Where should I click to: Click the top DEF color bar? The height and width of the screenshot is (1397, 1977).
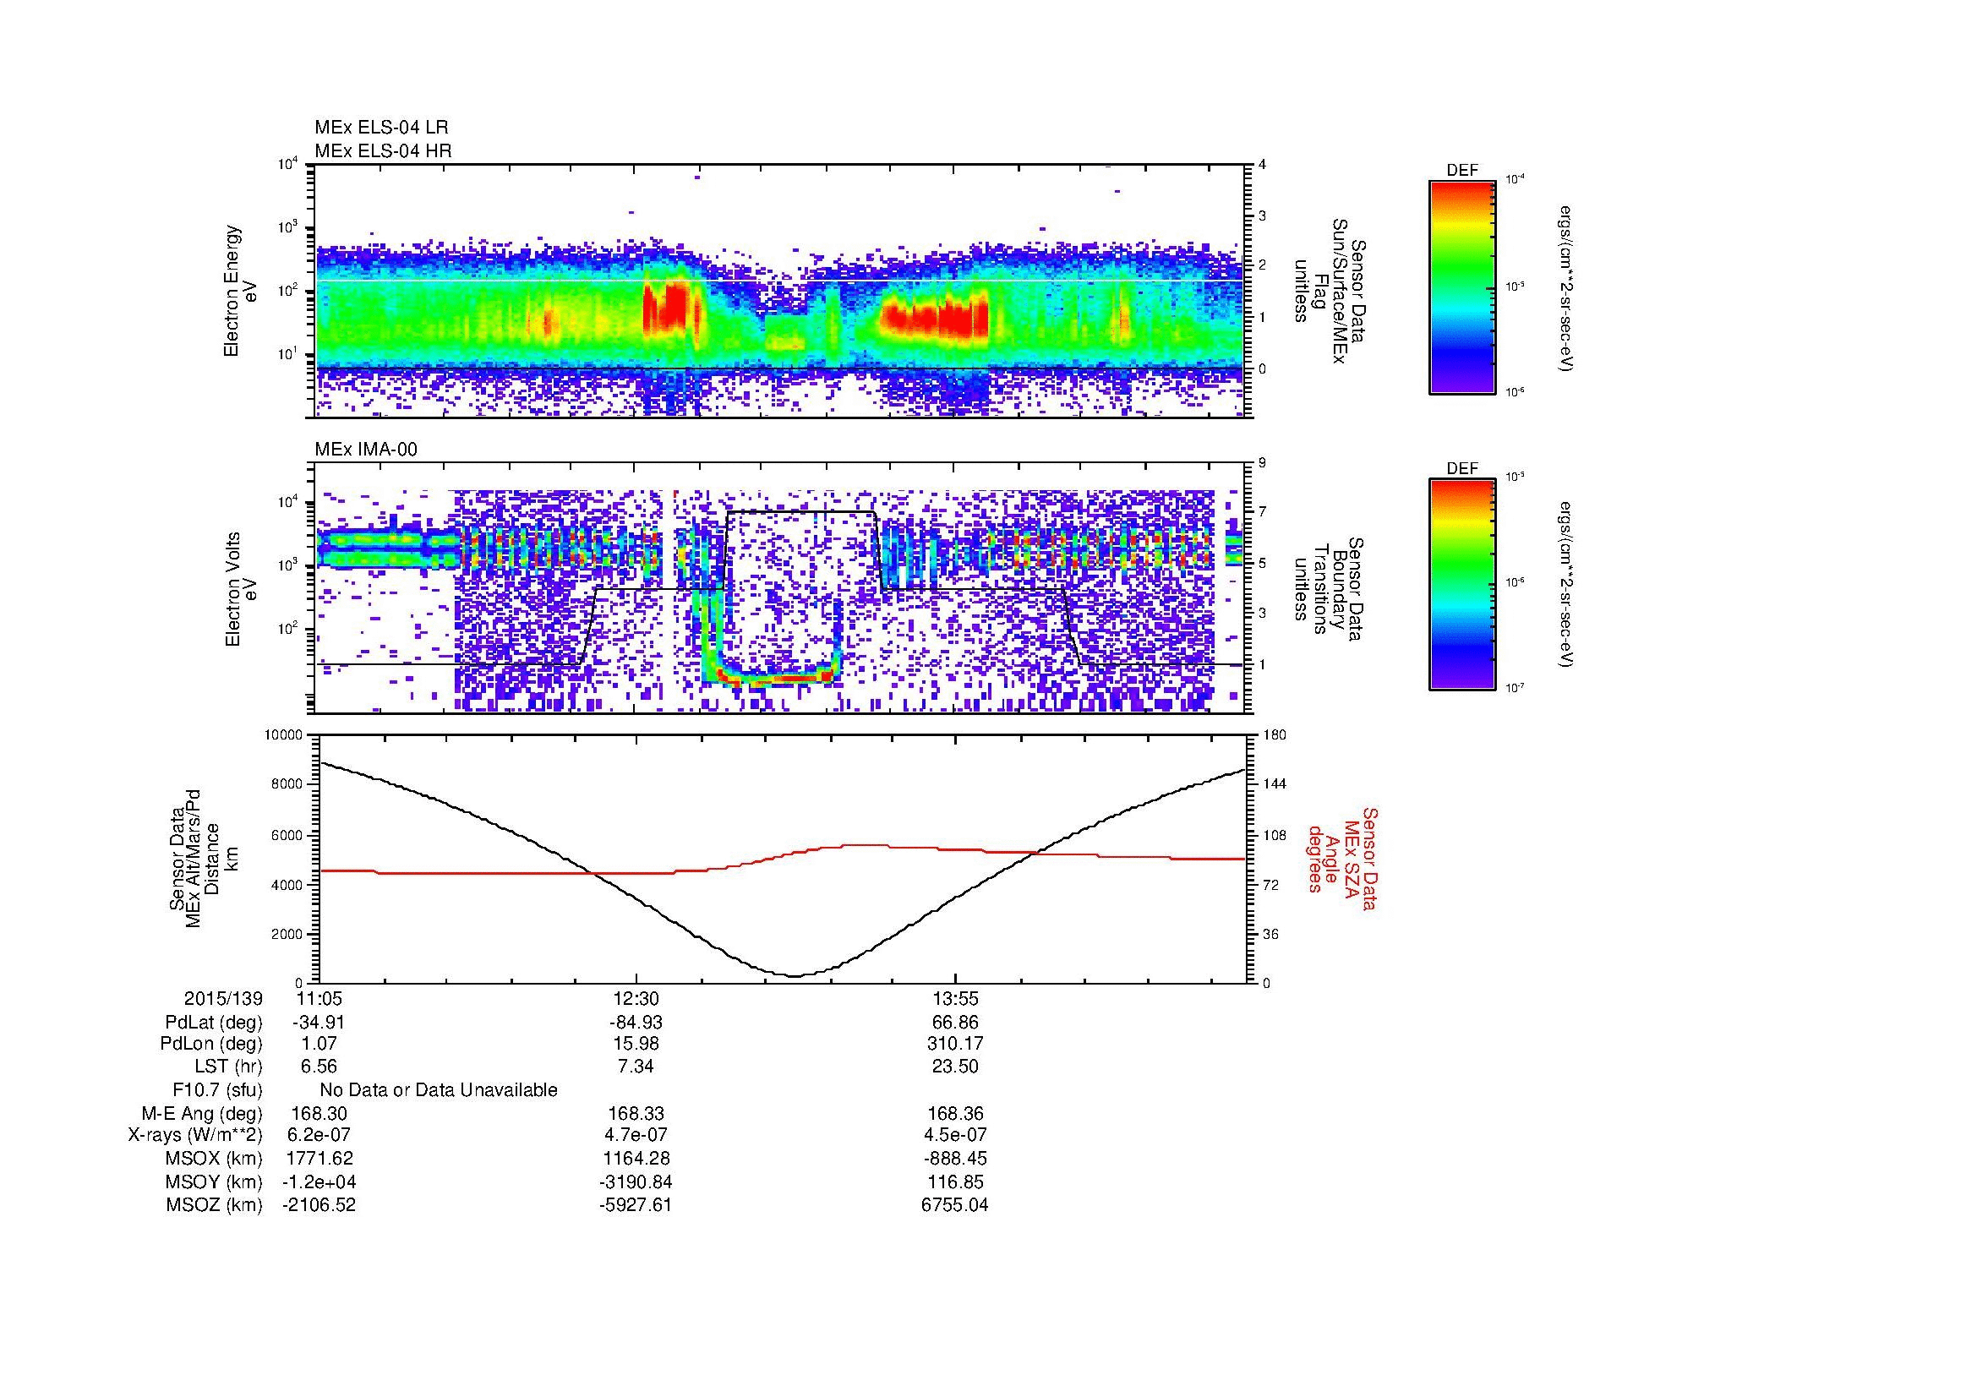coord(1462,286)
